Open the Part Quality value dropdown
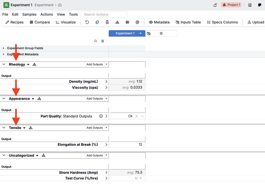Image resolution: width=265 pixels, height=186 pixels. tap(142, 116)
